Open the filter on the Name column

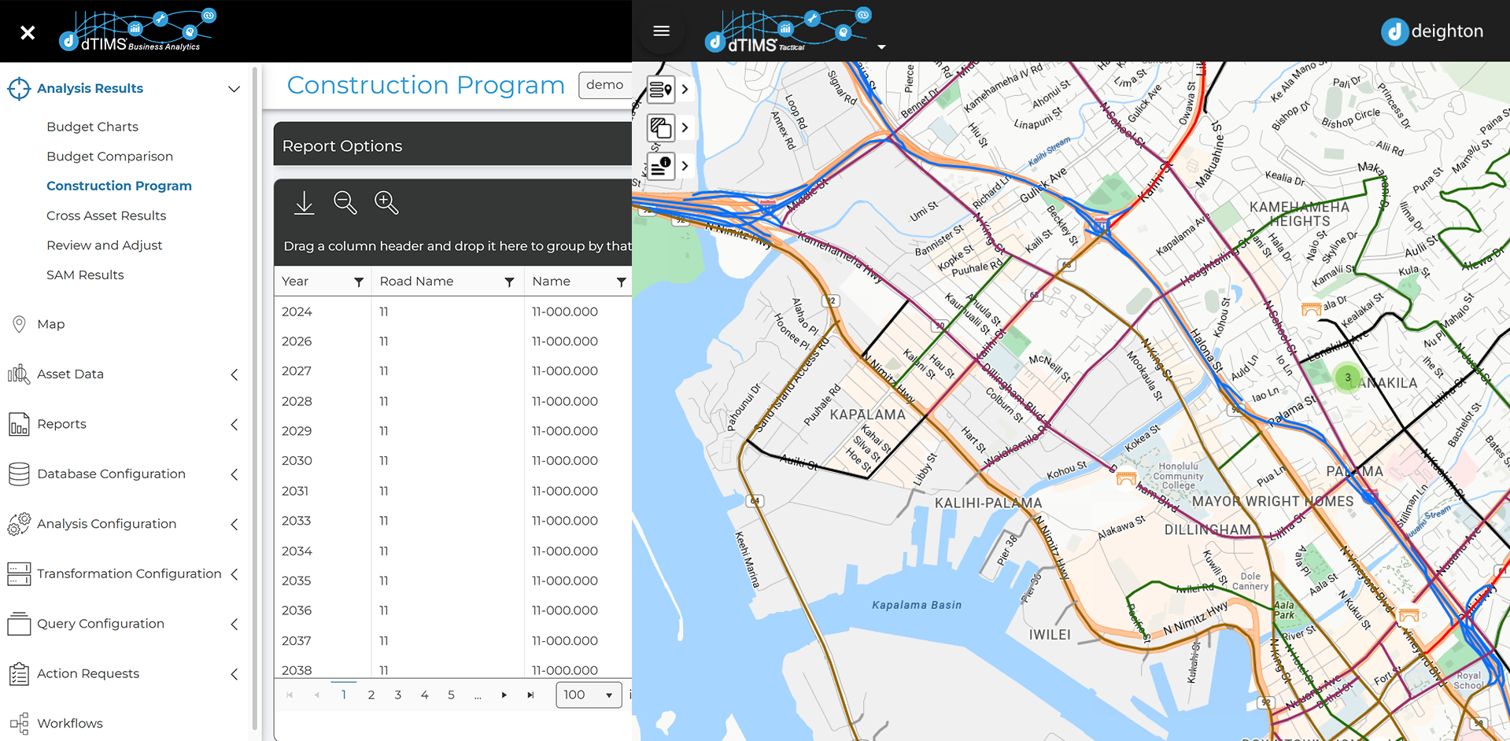point(622,281)
